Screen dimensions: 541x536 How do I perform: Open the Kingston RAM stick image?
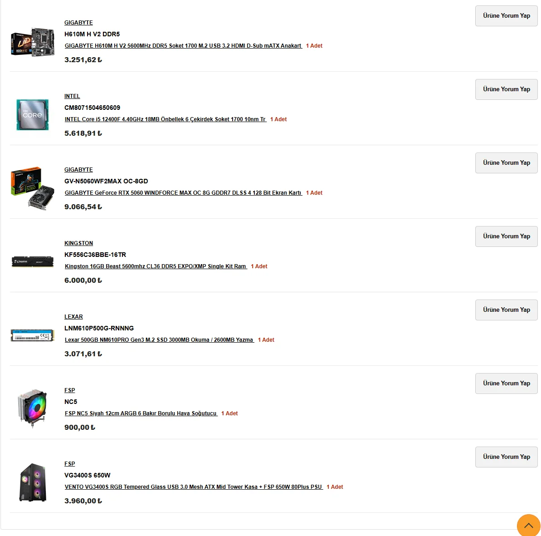tap(33, 262)
